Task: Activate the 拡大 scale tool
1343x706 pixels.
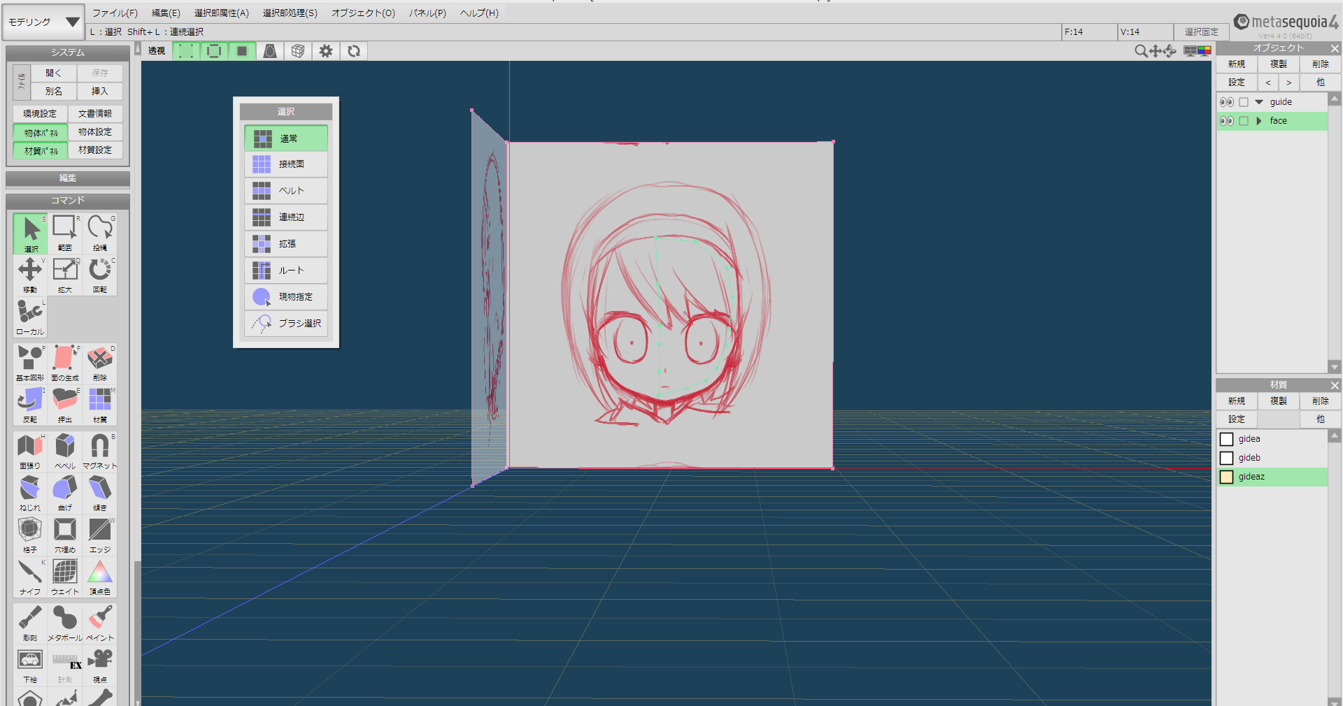Action: click(x=65, y=275)
